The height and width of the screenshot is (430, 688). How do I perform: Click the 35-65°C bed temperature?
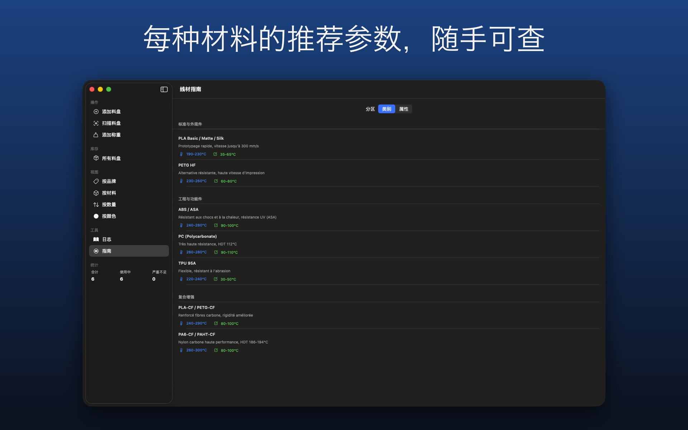228,154
